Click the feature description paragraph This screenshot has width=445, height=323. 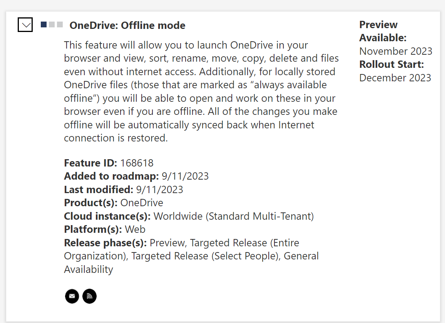[x=201, y=91]
